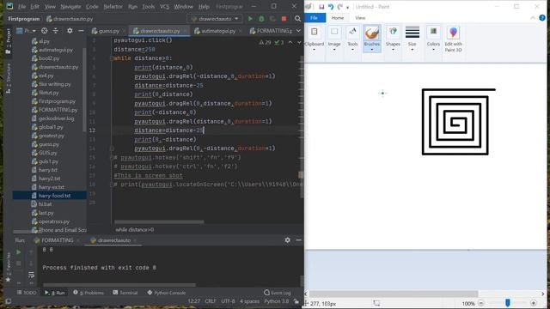Move the Paint zoom slider handle
This screenshot has width=550, height=309.
point(508,303)
